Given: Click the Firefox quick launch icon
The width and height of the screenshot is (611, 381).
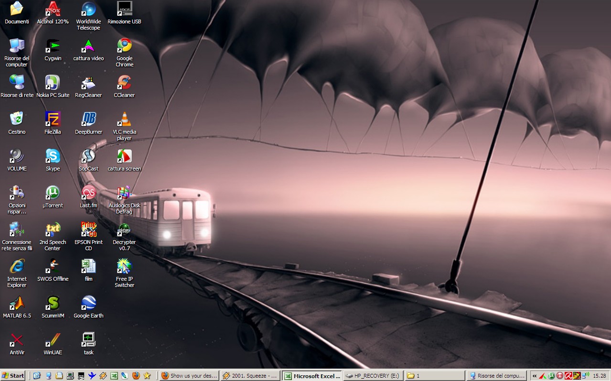Looking at the screenshot, I should pyautogui.click(x=136, y=376).
